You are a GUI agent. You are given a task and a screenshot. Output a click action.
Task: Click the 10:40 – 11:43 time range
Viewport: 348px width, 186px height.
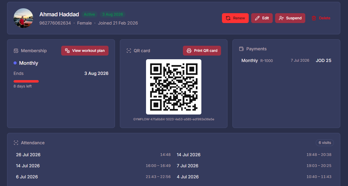click(319, 177)
